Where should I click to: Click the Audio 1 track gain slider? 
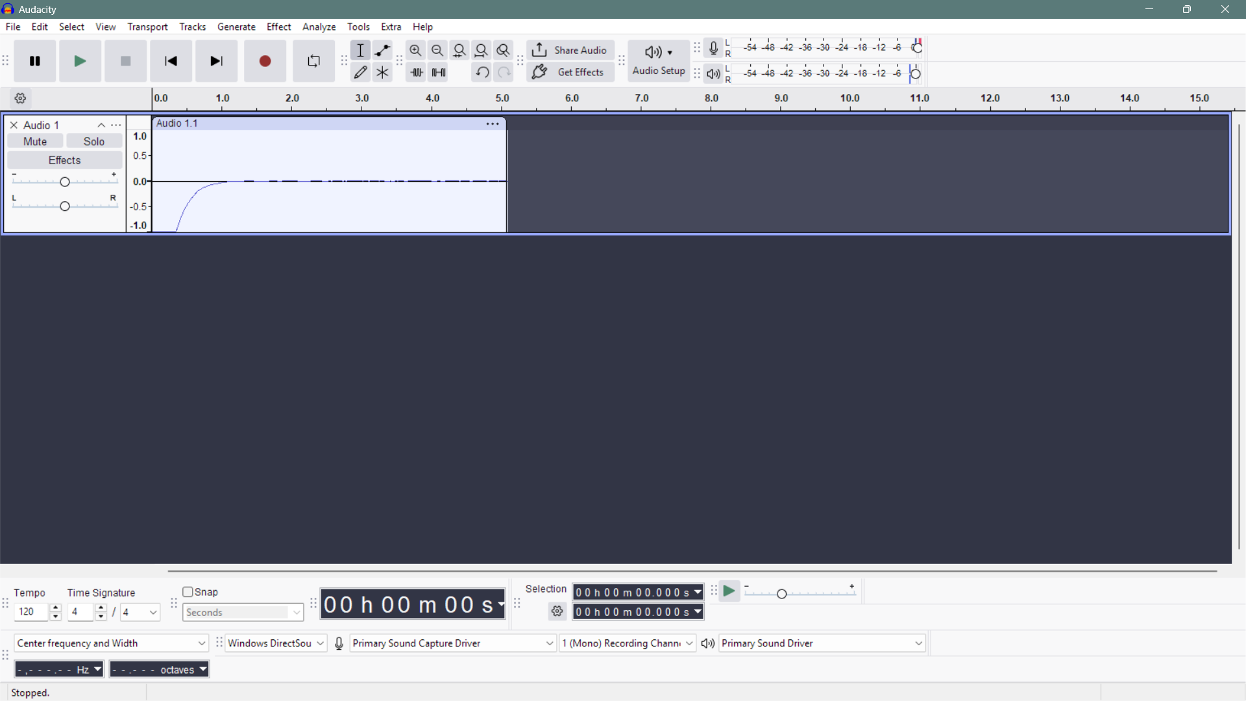65,182
